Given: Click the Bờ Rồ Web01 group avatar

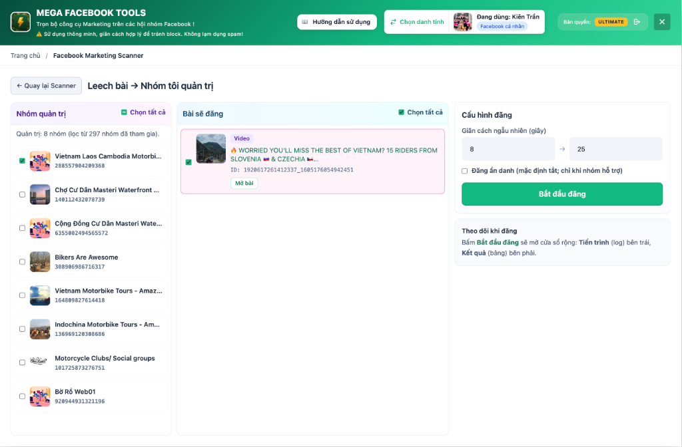Looking at the screenshot, I should pyautogui.click(x=40, y=396).
